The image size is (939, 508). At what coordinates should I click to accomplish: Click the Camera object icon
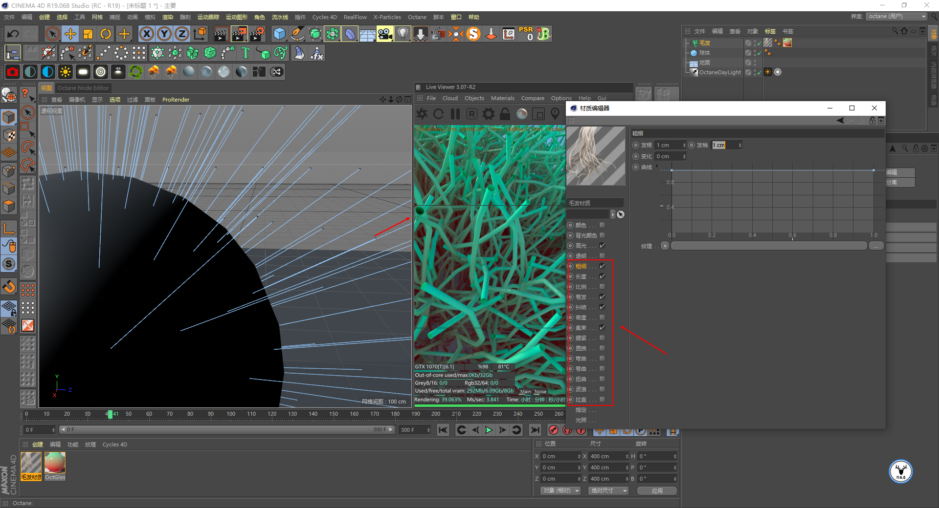pos(385,34)
